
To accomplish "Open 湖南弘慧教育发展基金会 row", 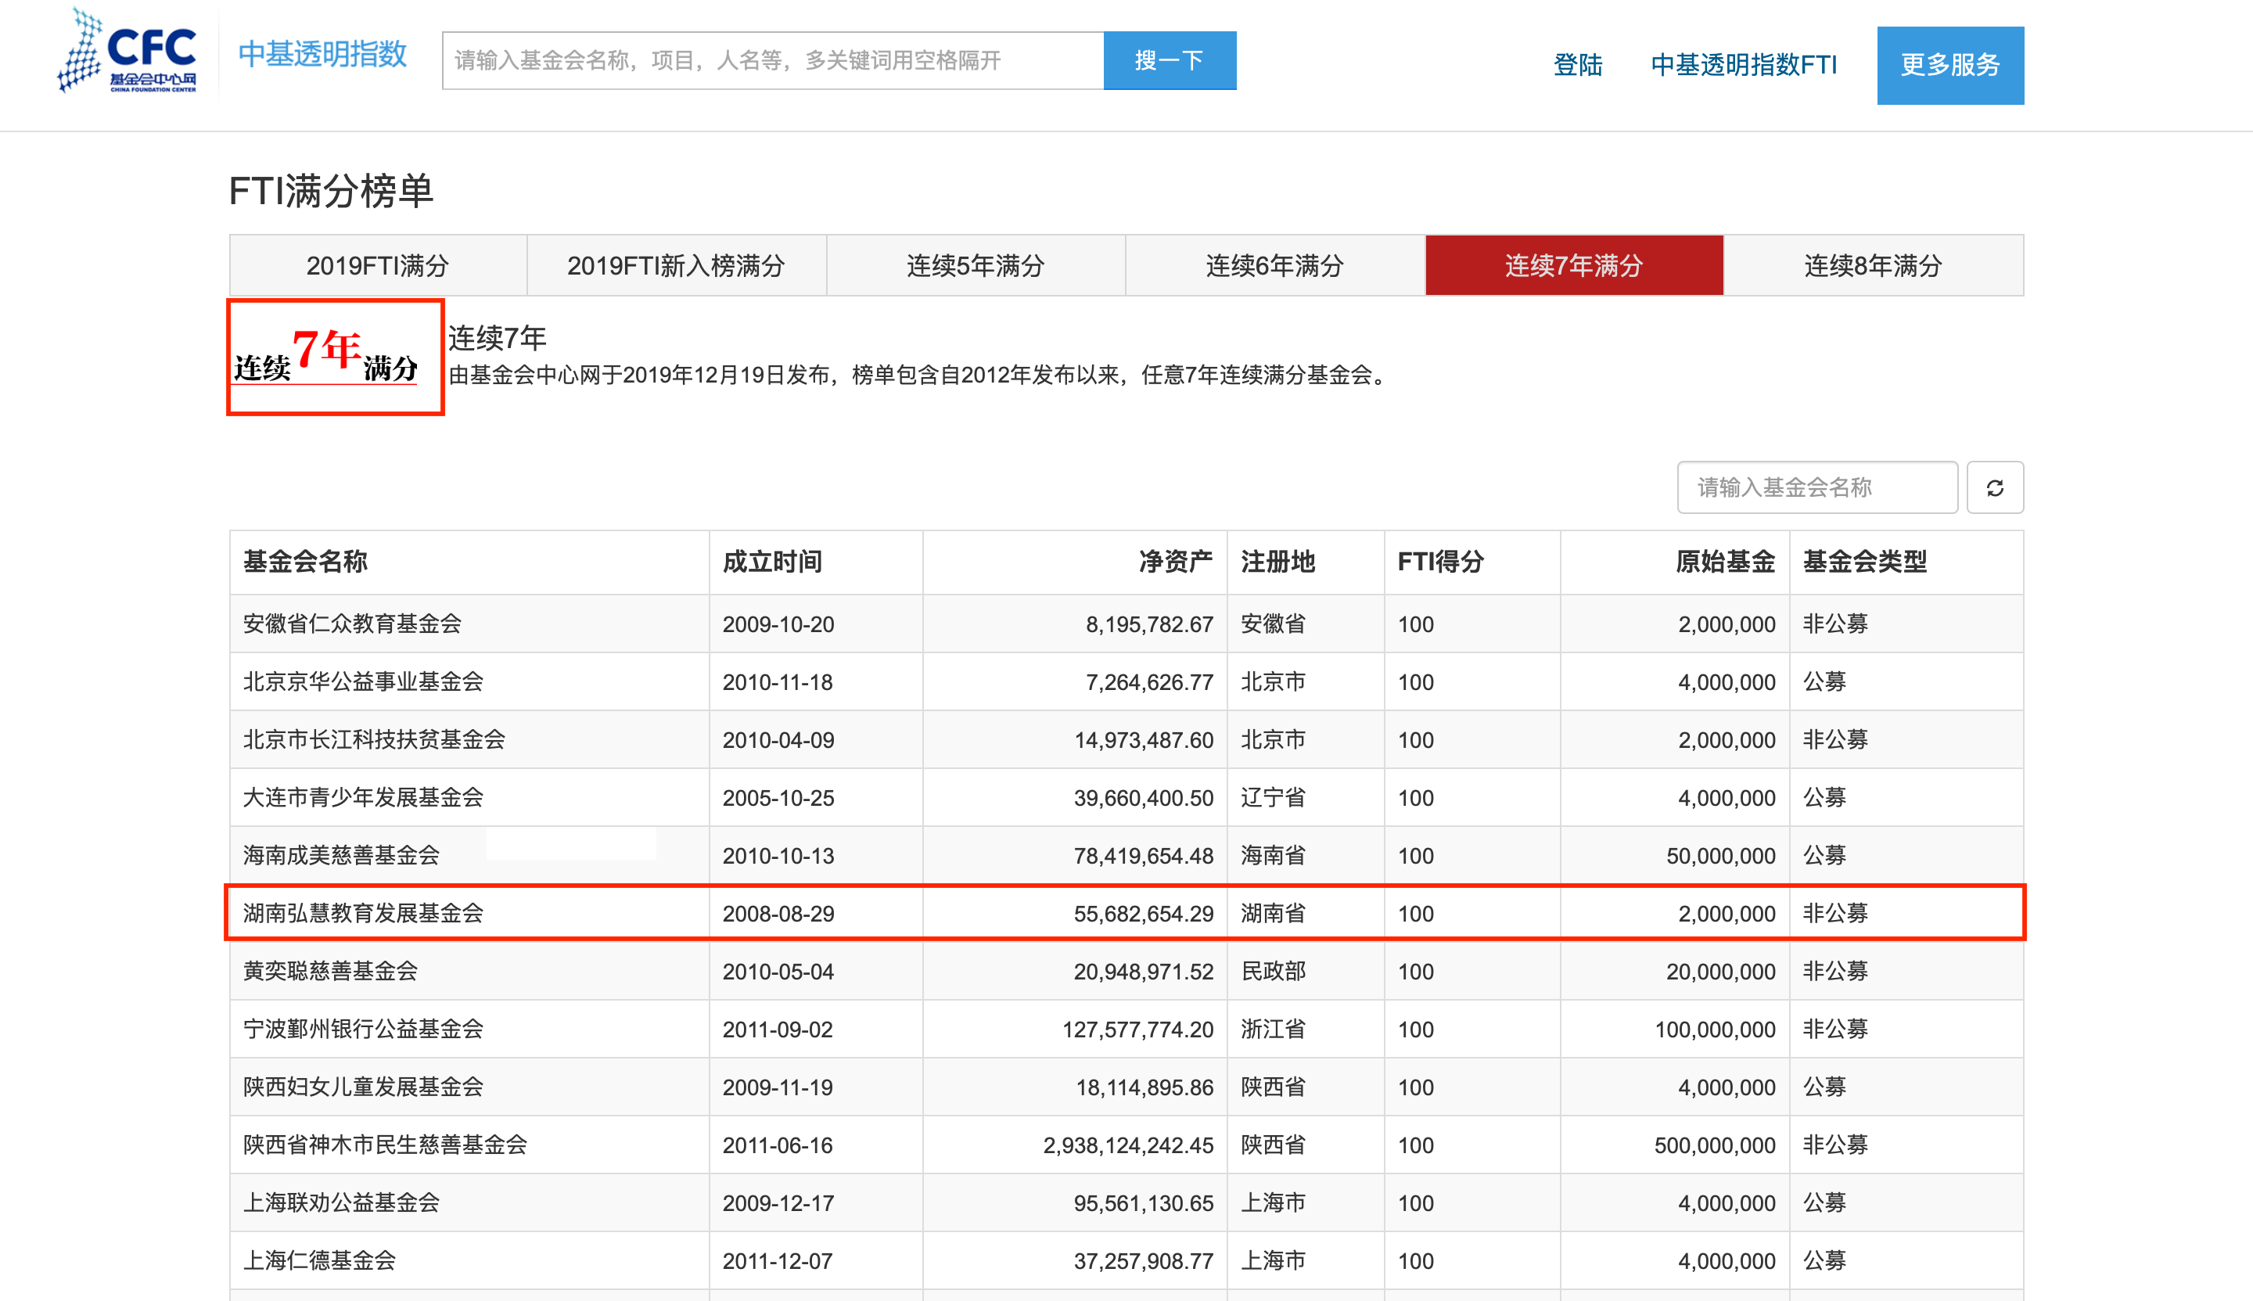I will pos(363,913).
